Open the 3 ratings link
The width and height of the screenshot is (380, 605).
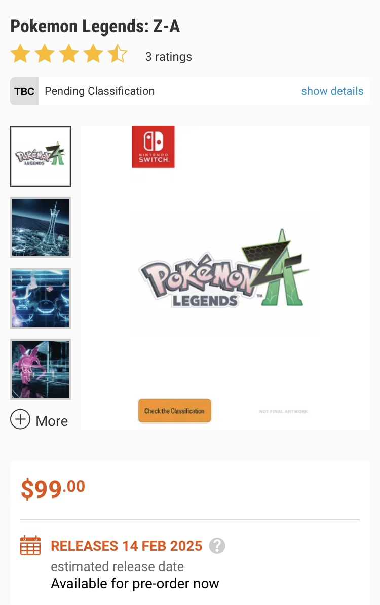168,57
